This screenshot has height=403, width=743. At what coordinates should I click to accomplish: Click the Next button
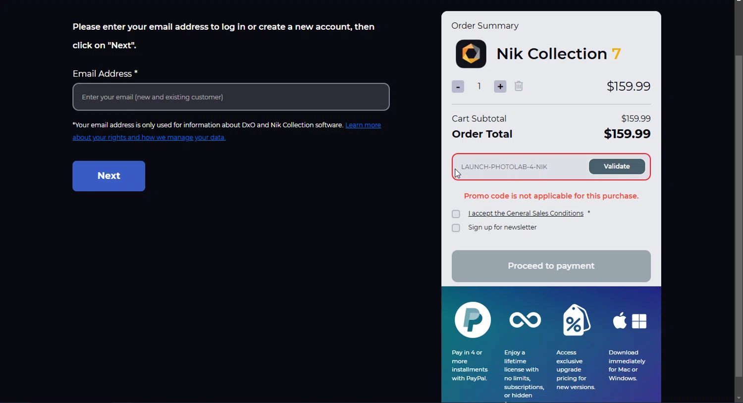point(109,176)
